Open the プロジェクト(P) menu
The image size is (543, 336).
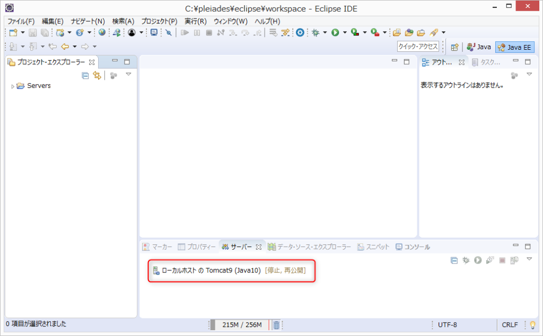(159, 22)
